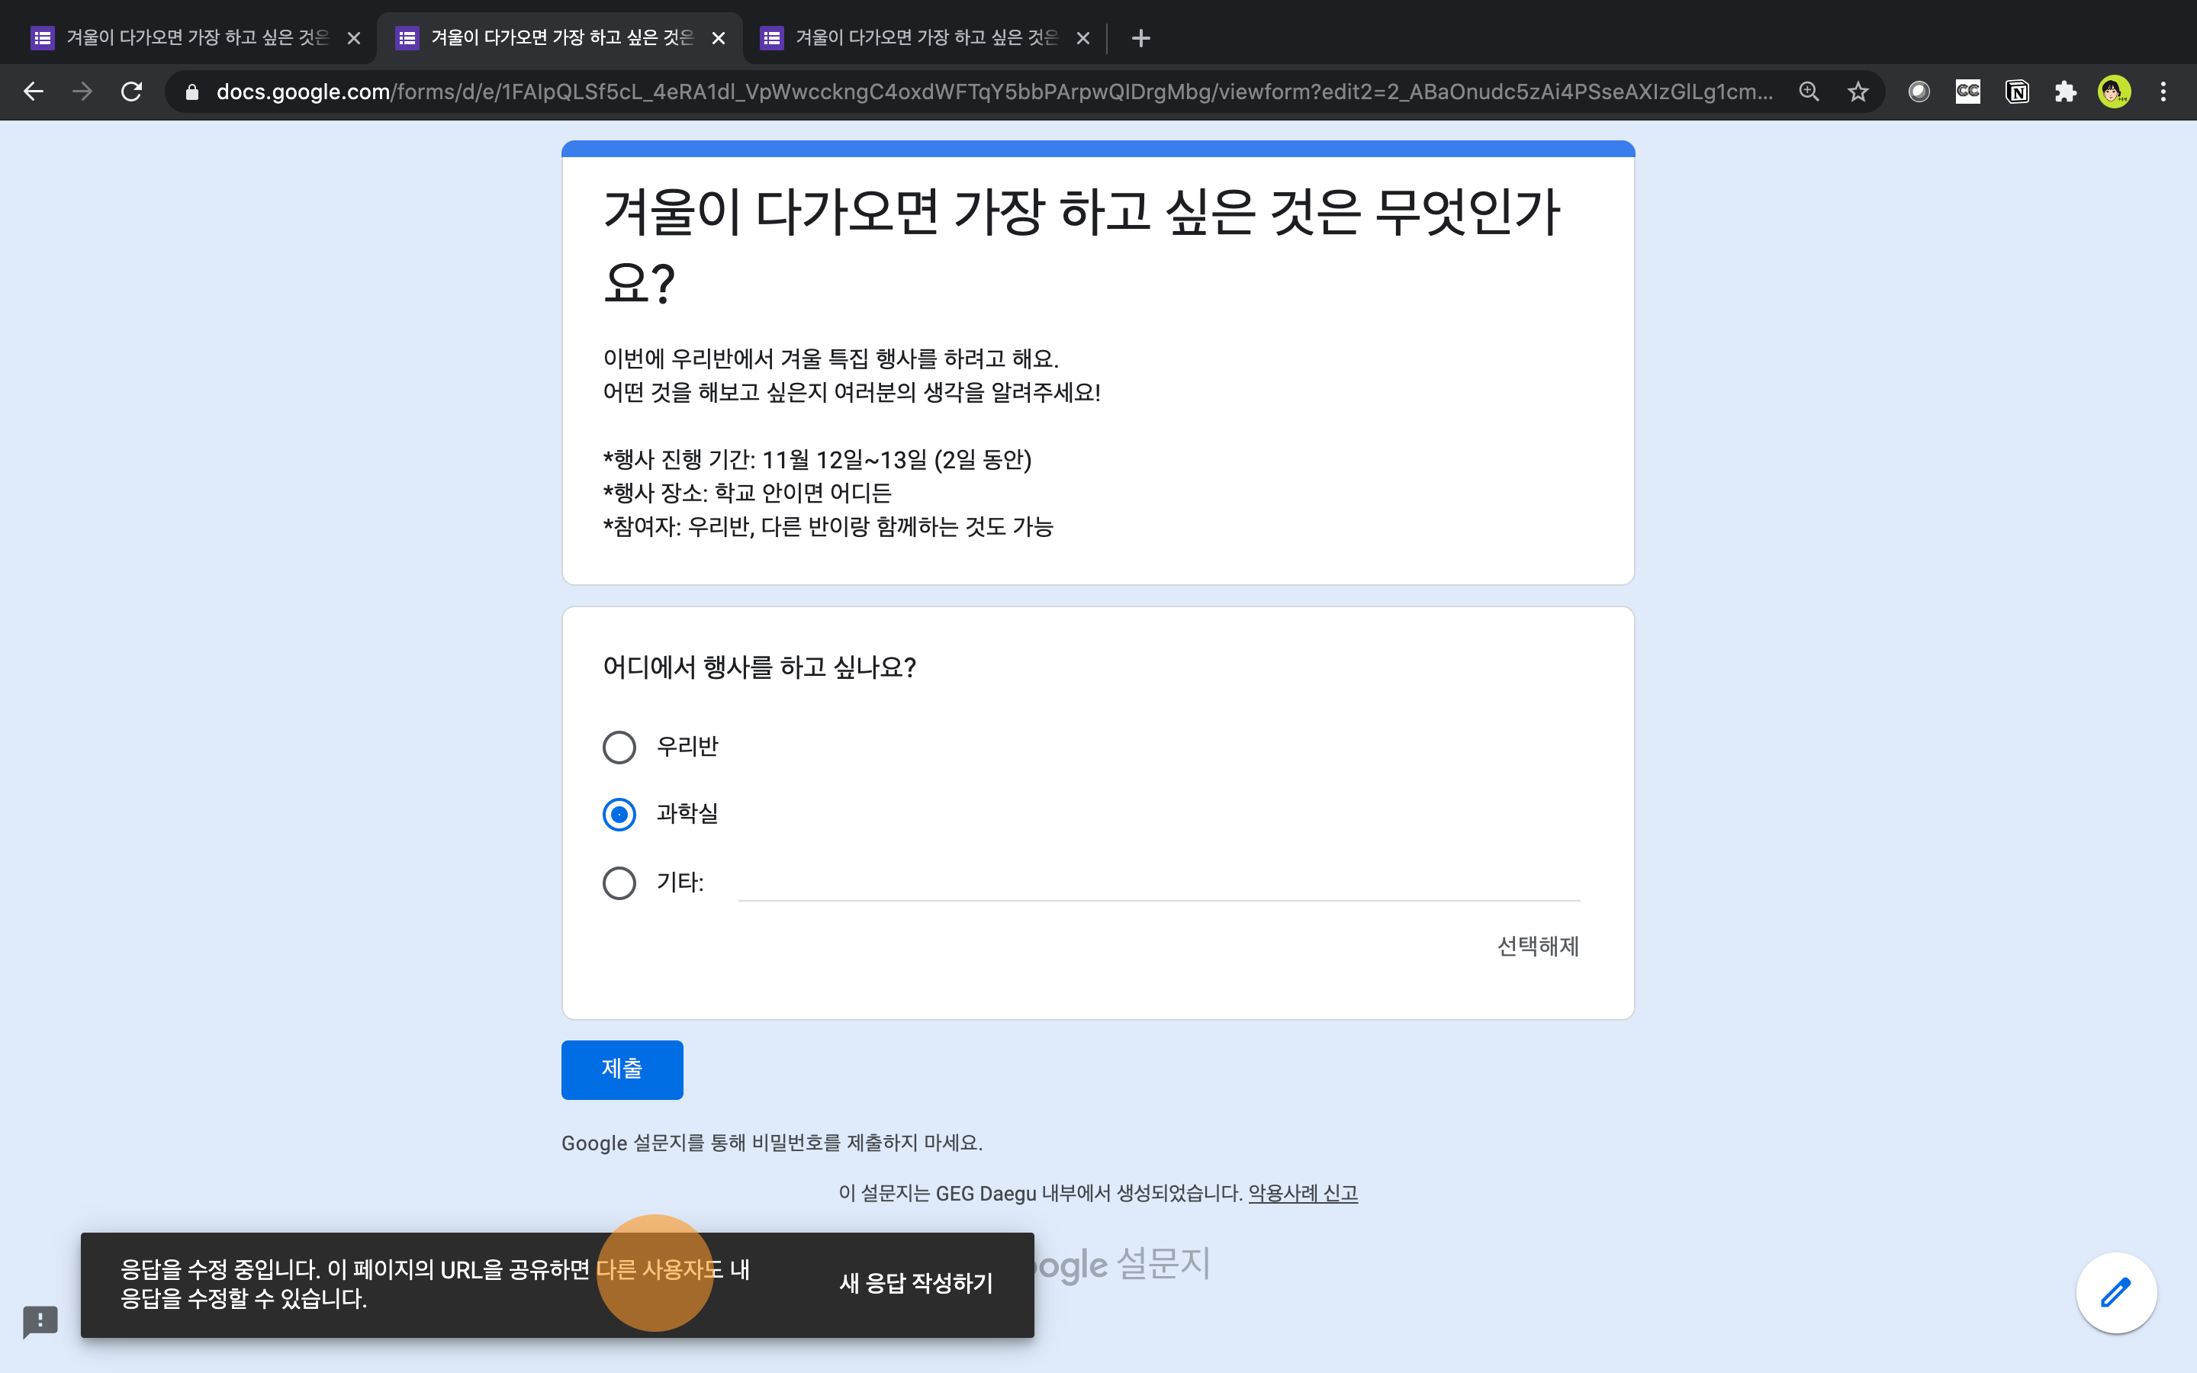
Task: Open the zoom magnifier icon in address bar
Action: click(1809, 92)
